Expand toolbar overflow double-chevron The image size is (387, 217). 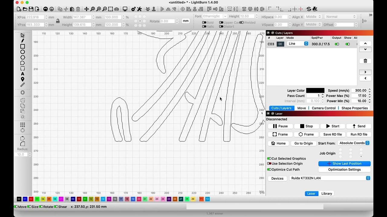pos(370,15)
